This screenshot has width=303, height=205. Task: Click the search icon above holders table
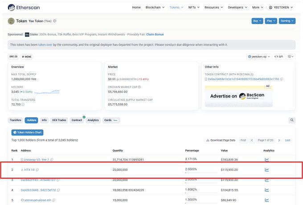(292, 120)
